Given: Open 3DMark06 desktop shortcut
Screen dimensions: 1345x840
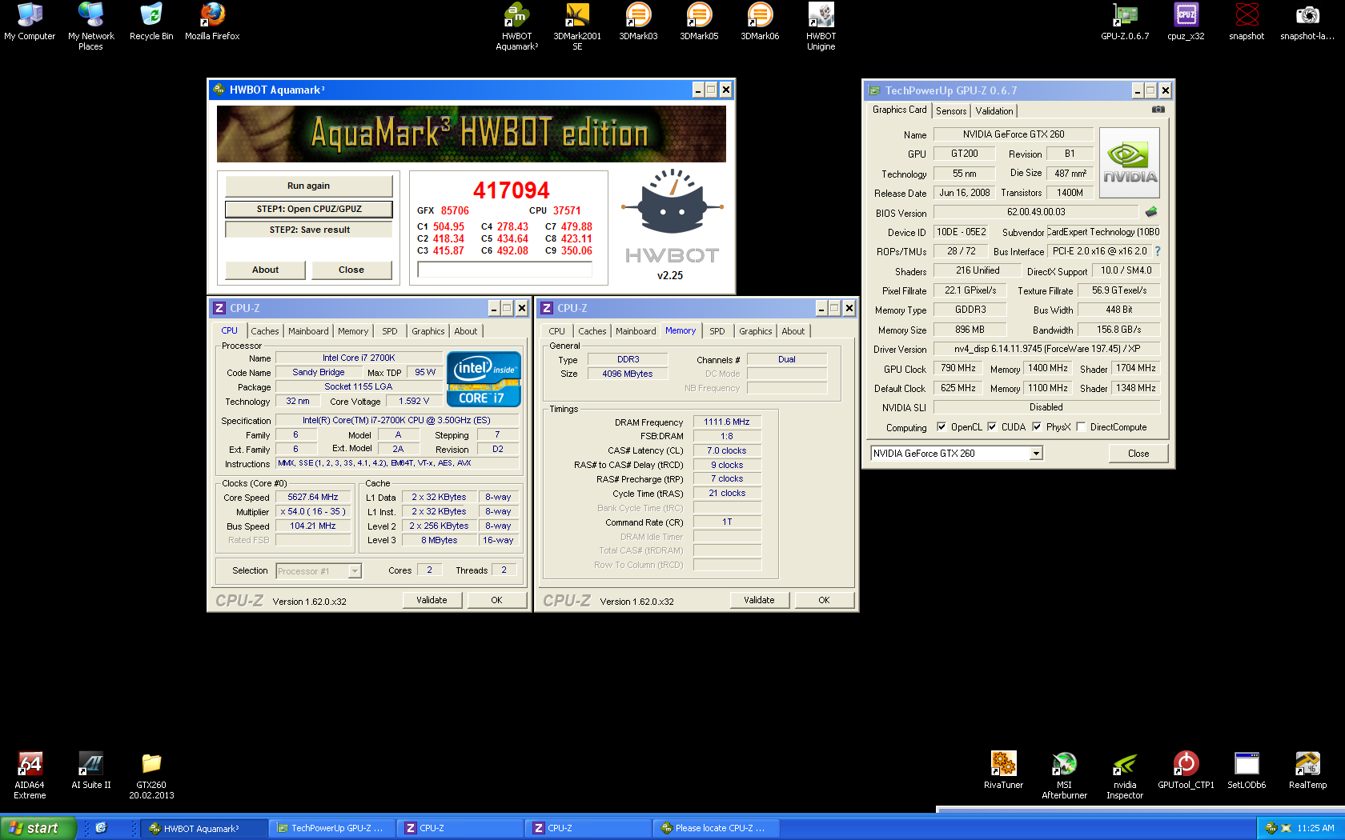Looking at the screenshot, I should point(760,22).
